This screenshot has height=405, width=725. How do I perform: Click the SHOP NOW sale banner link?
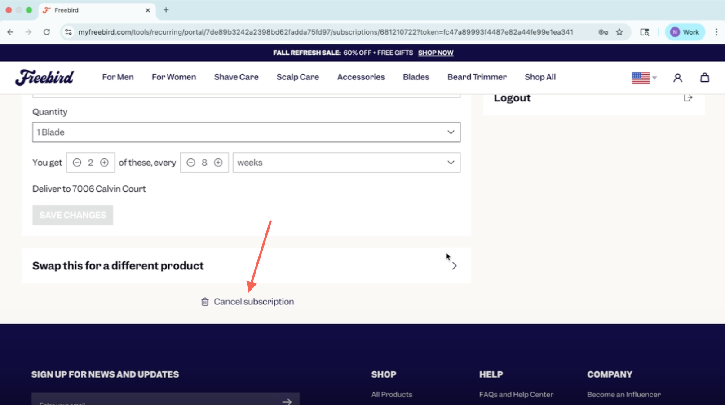click(435, 53)
